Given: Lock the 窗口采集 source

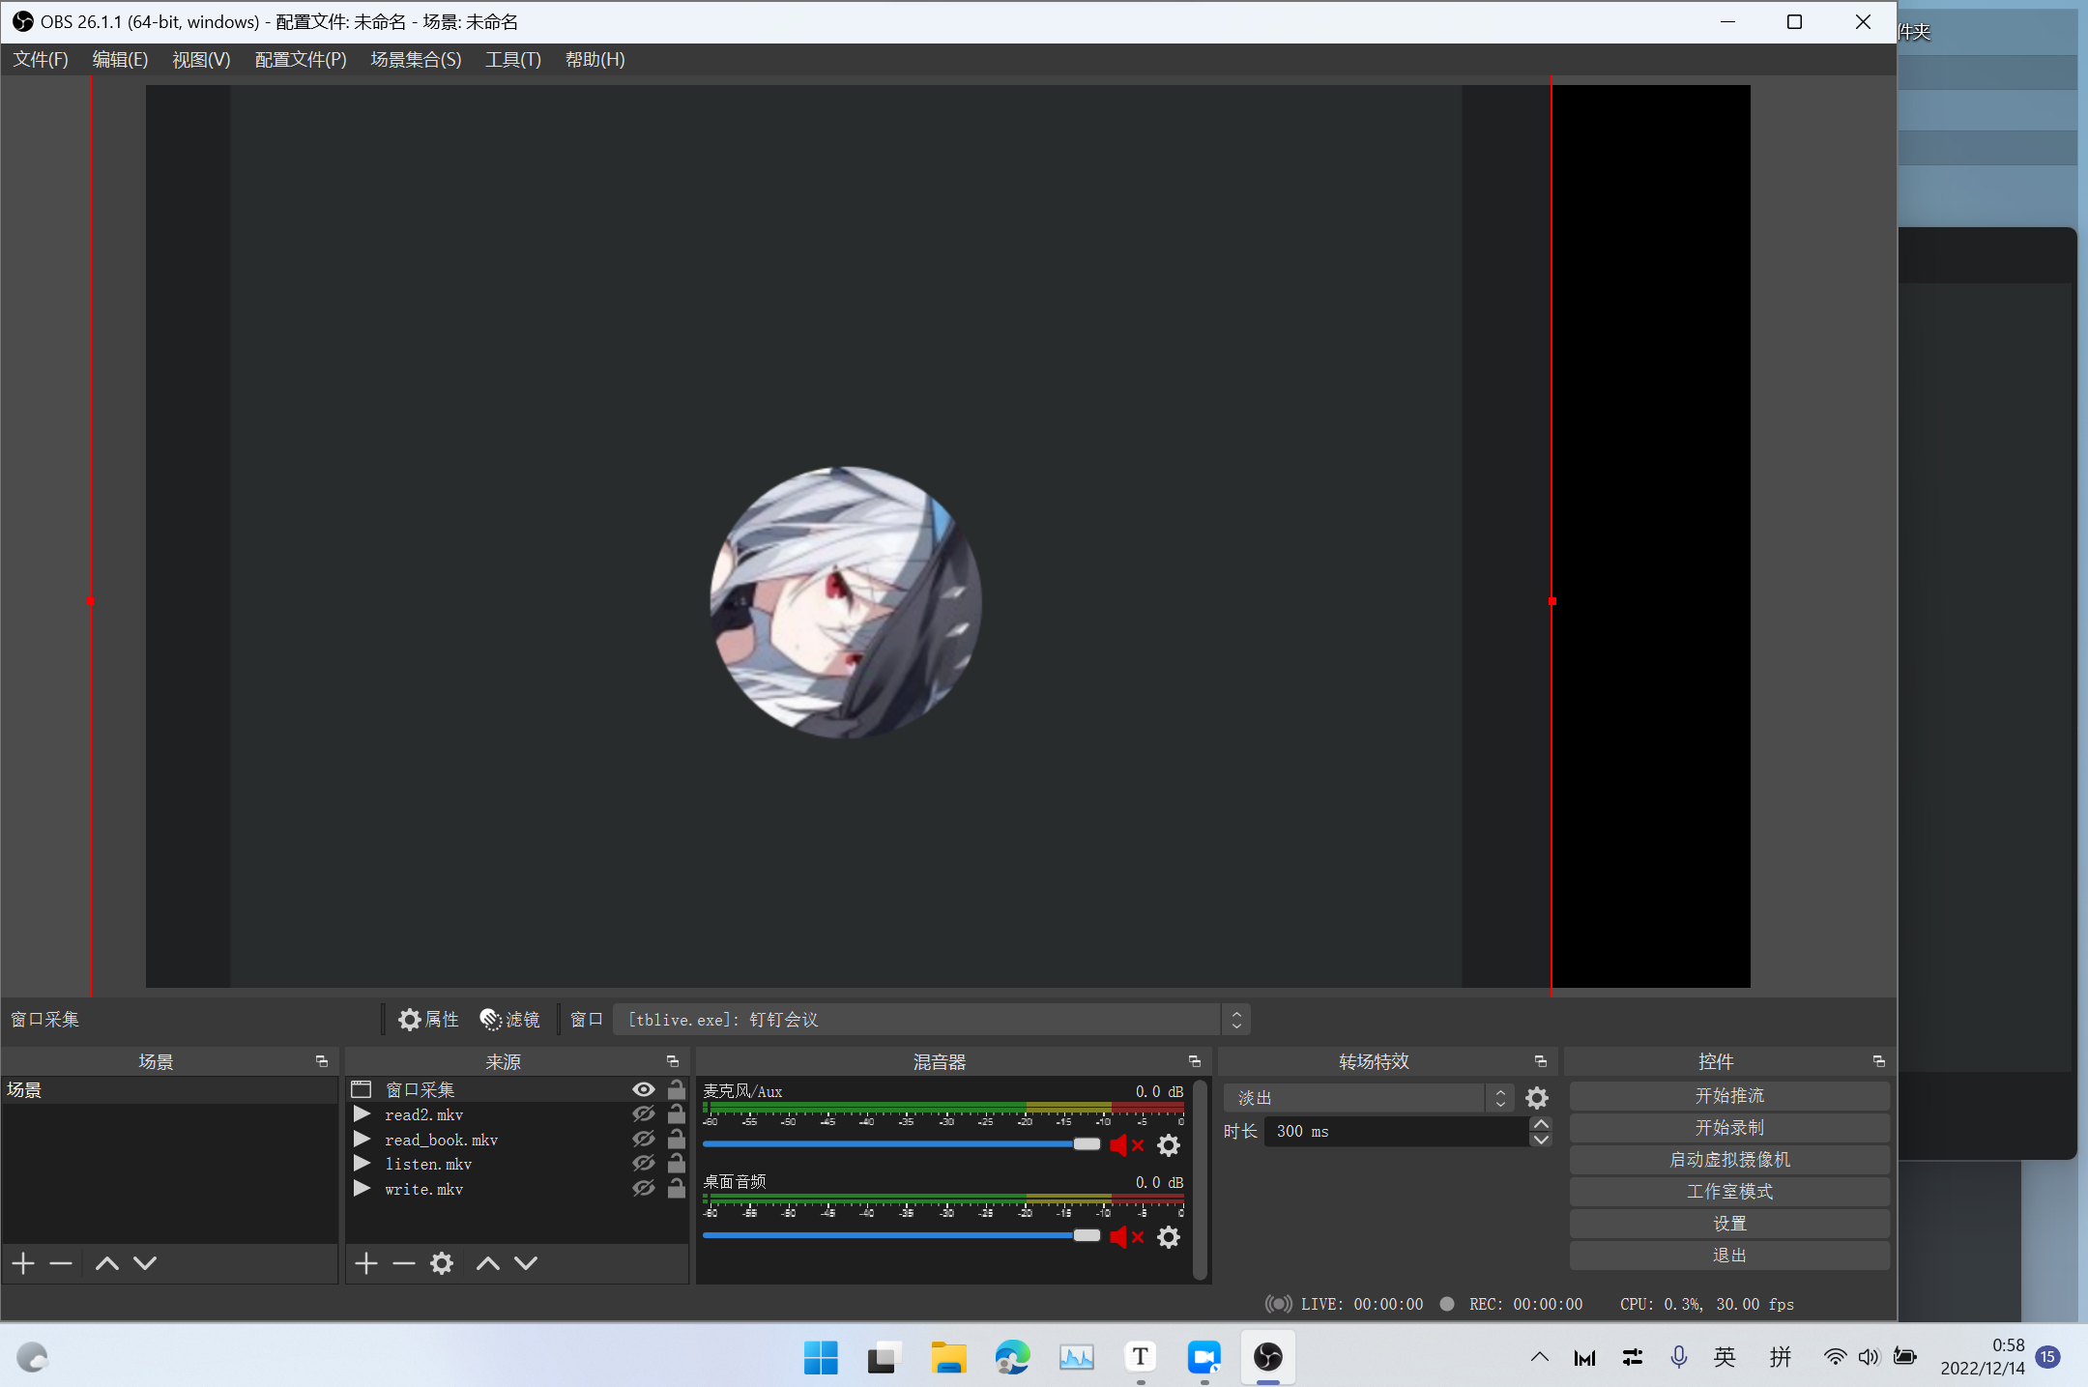Looking at the screenshot, I should pos(677,1089).
